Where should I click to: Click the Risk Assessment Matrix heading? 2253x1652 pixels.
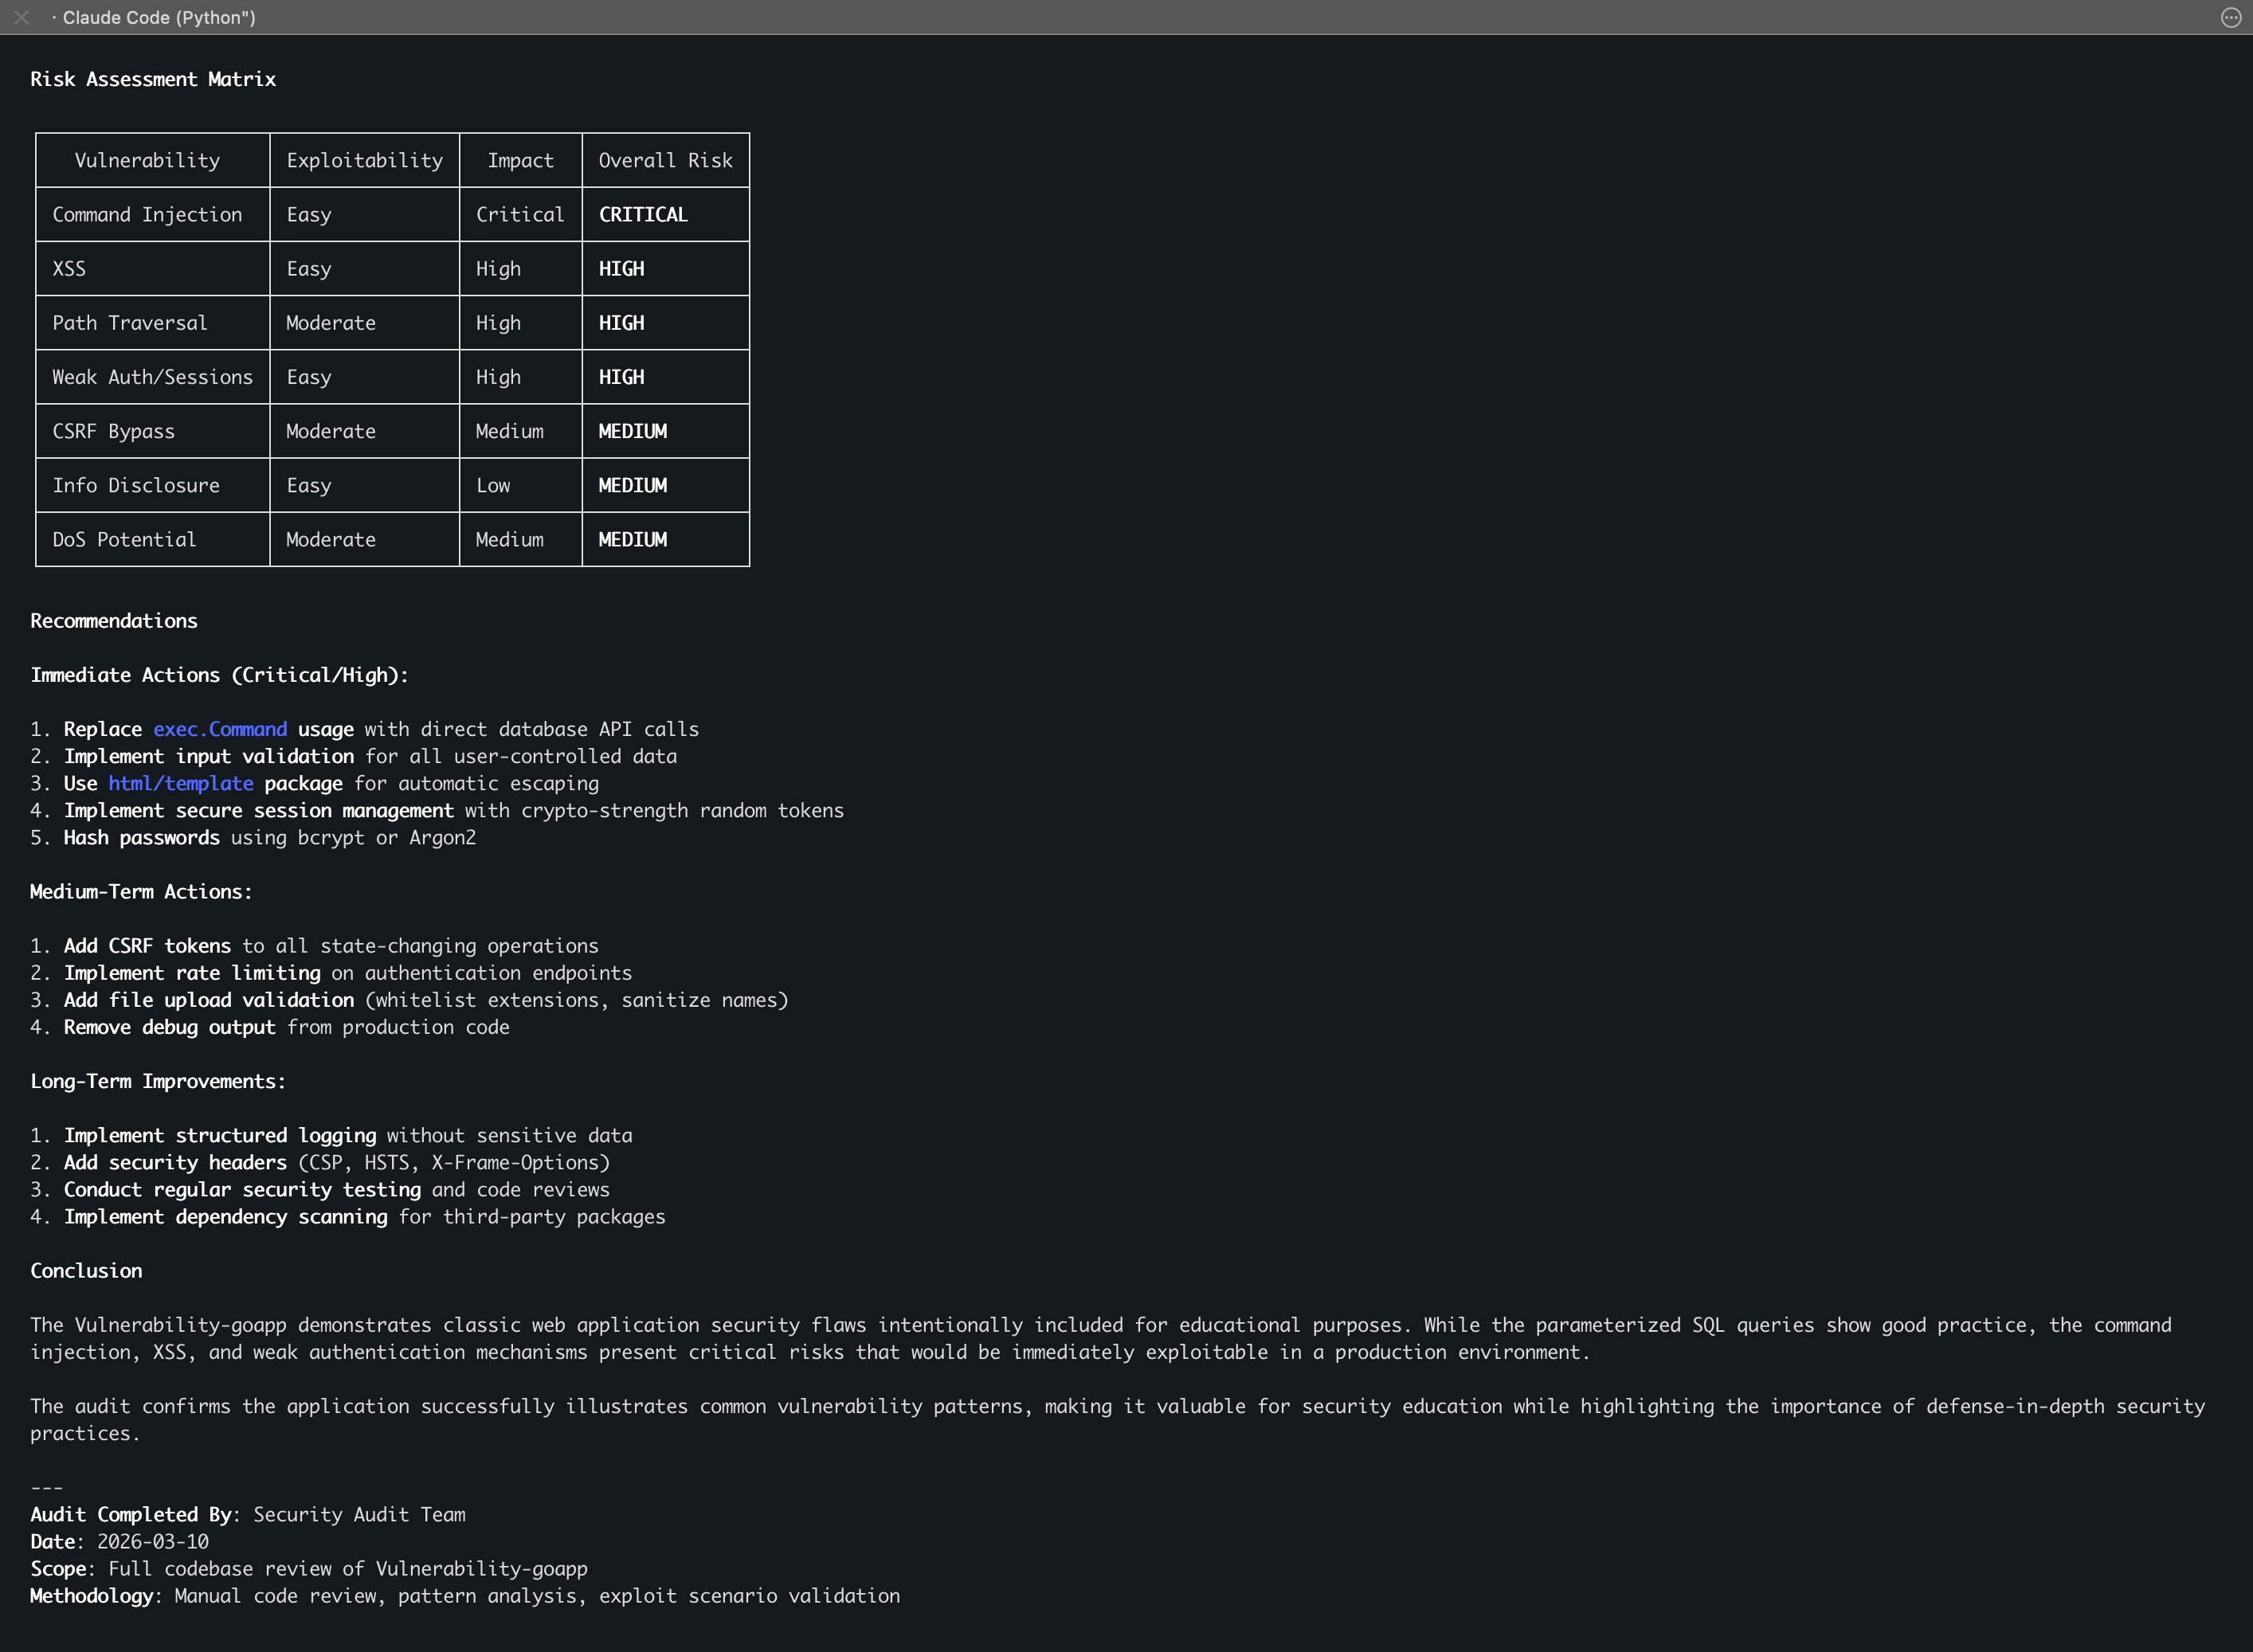(153, 79)
